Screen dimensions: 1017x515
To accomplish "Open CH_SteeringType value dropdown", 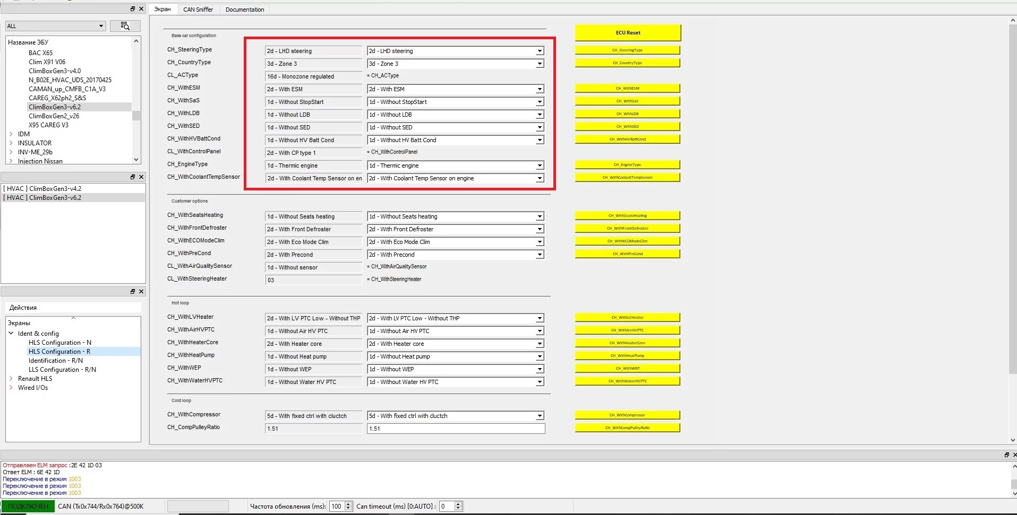I will (540, 51).
